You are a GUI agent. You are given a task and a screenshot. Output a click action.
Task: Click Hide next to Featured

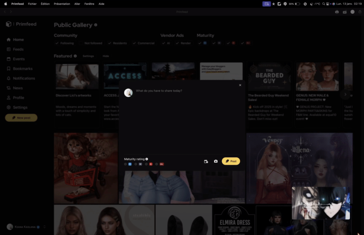tap(106, 56)
